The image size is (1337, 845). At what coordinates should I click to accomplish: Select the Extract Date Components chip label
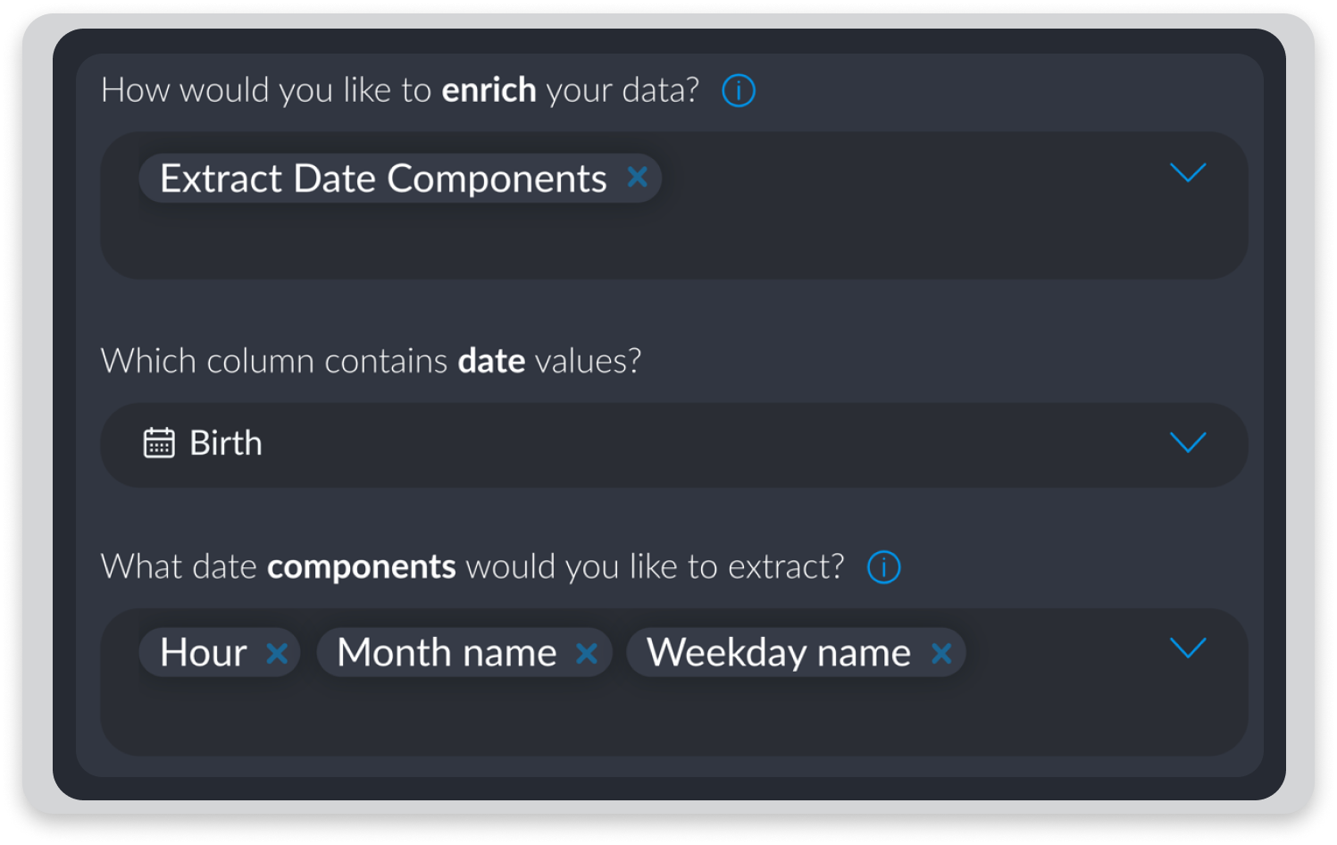[x=383, y=179]
